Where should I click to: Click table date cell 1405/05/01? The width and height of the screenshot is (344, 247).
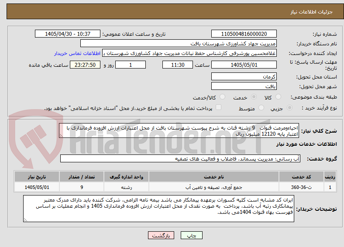pos(37,187)
